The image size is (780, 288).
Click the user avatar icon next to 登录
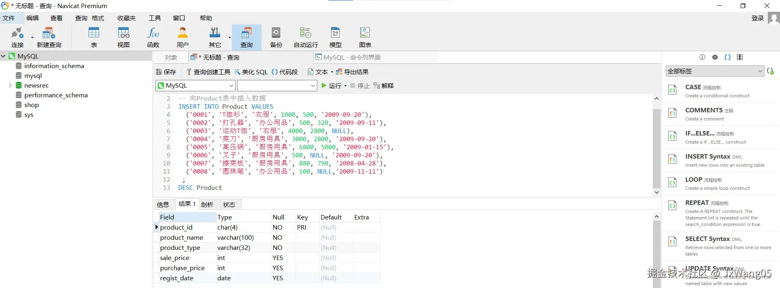(x=773, y=18)
